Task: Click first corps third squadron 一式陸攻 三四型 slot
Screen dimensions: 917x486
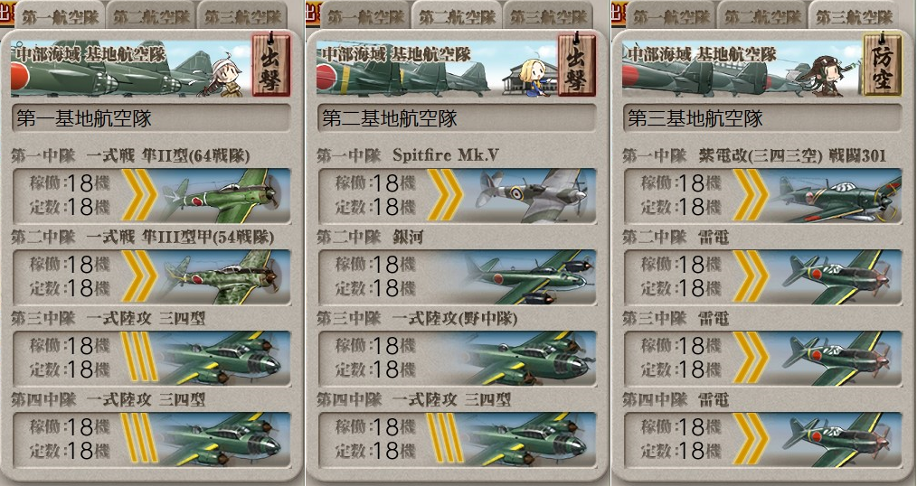Action: pos(151,358)
